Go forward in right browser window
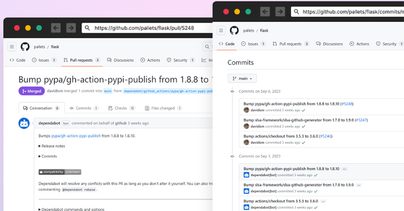Image resolution: width=404 pixels, height=211 pixels. (x=280, y=12)
